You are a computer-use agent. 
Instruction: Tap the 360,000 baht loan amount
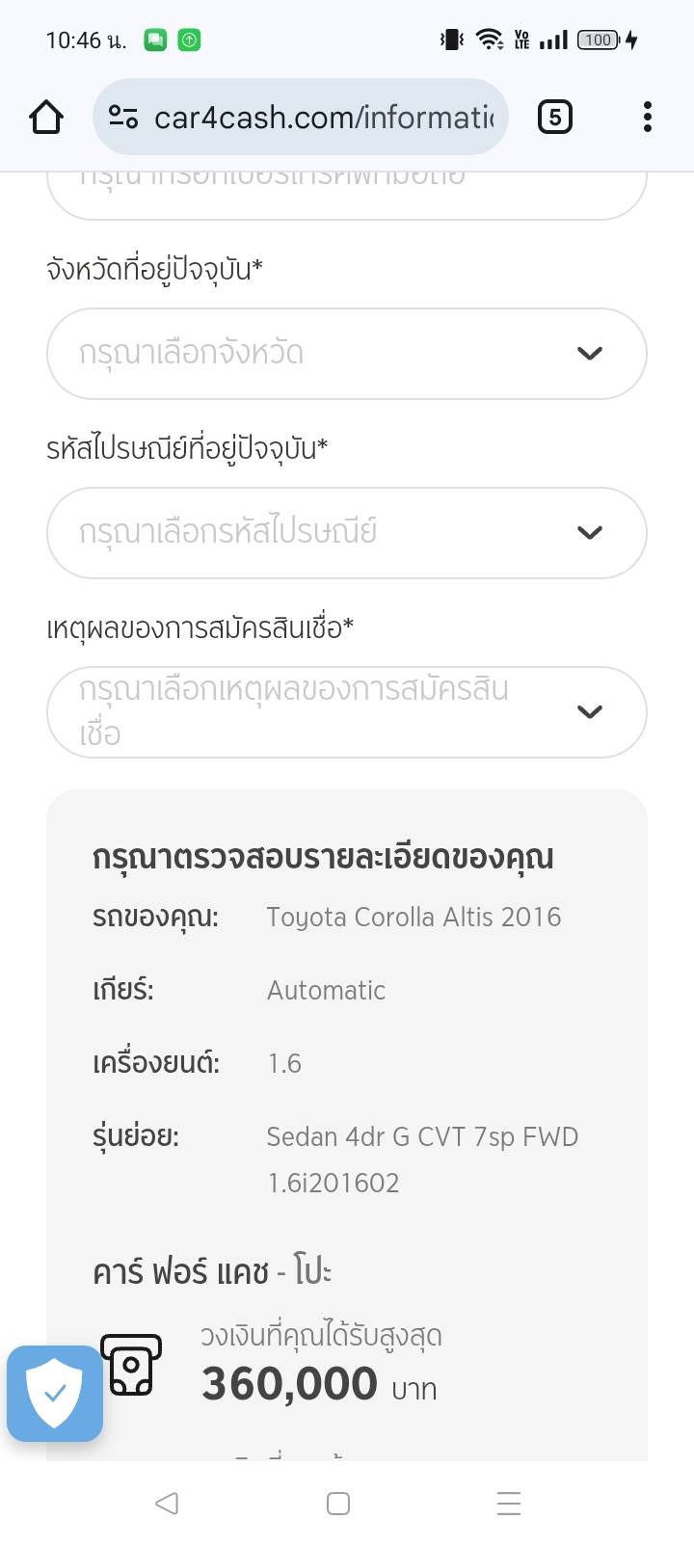(289, 1384)
